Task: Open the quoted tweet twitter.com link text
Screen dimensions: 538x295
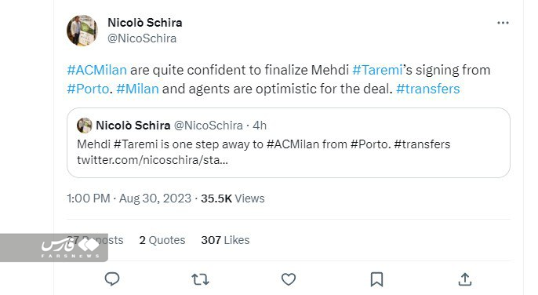Action: [152, 160]
